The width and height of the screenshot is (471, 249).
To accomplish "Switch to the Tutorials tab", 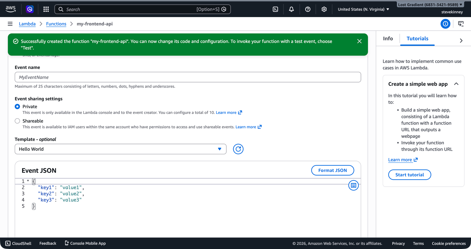I will point(417,39).
